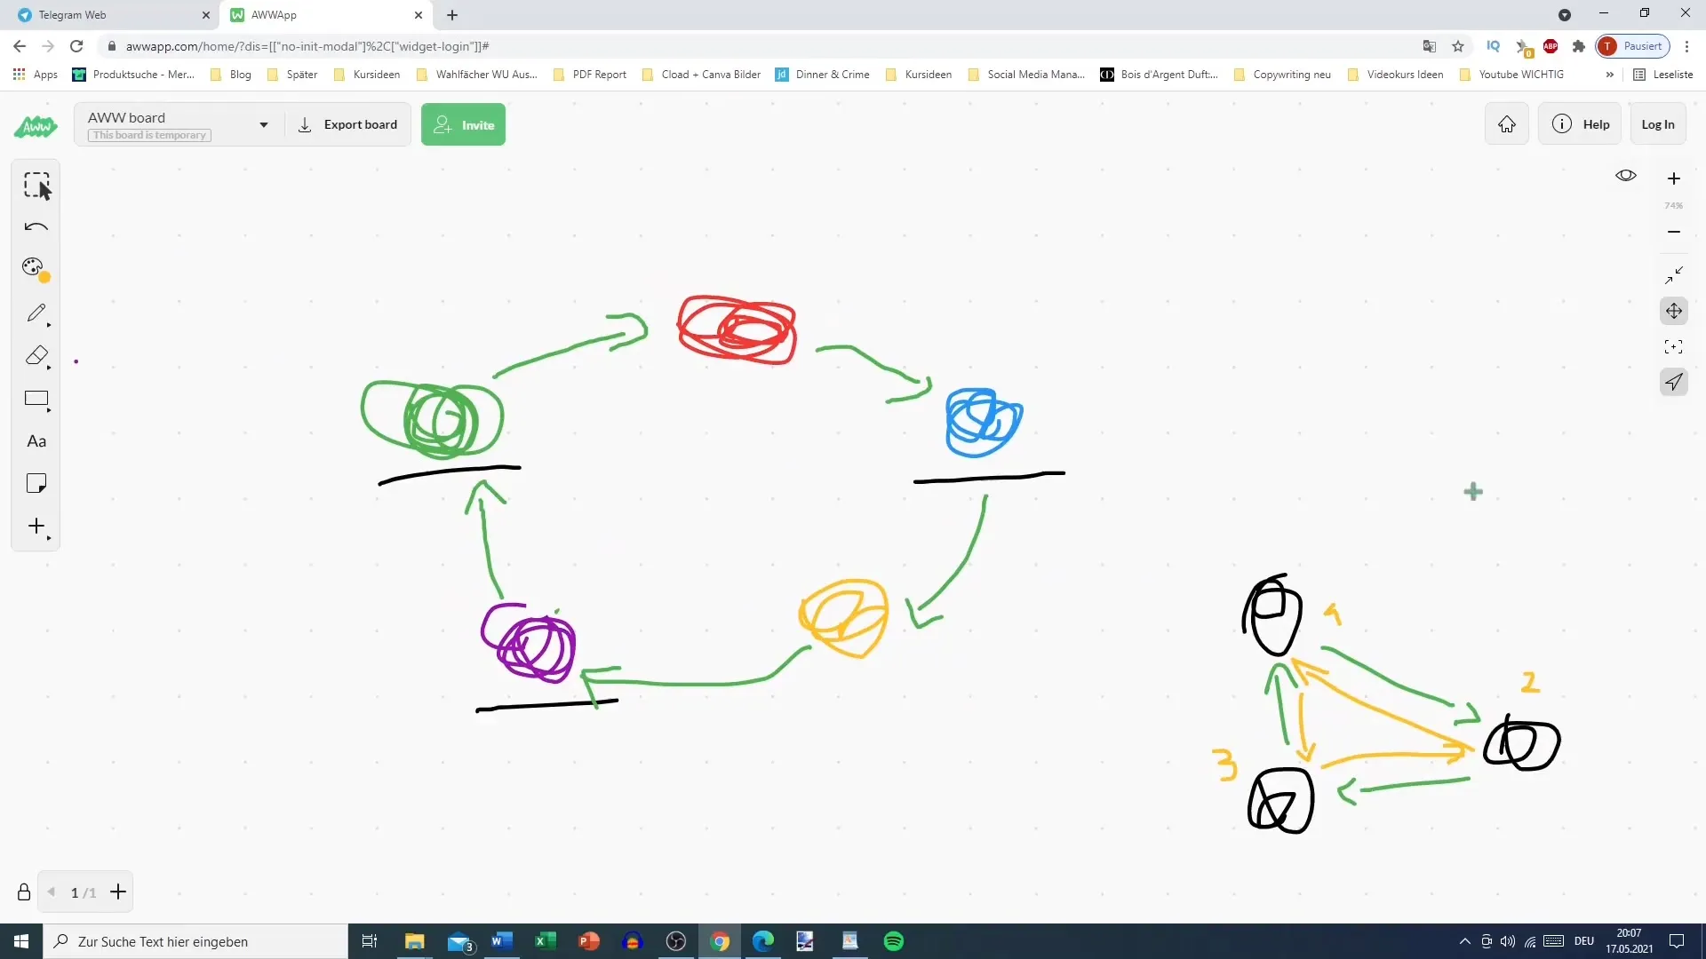Go to previous board page
This screenshot has width=1706, height=959.
pyautogui.click(x=52, y=892)
